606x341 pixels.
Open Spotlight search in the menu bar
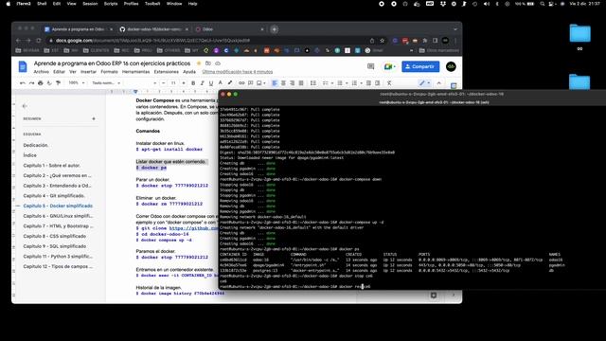tap(543, 4)
